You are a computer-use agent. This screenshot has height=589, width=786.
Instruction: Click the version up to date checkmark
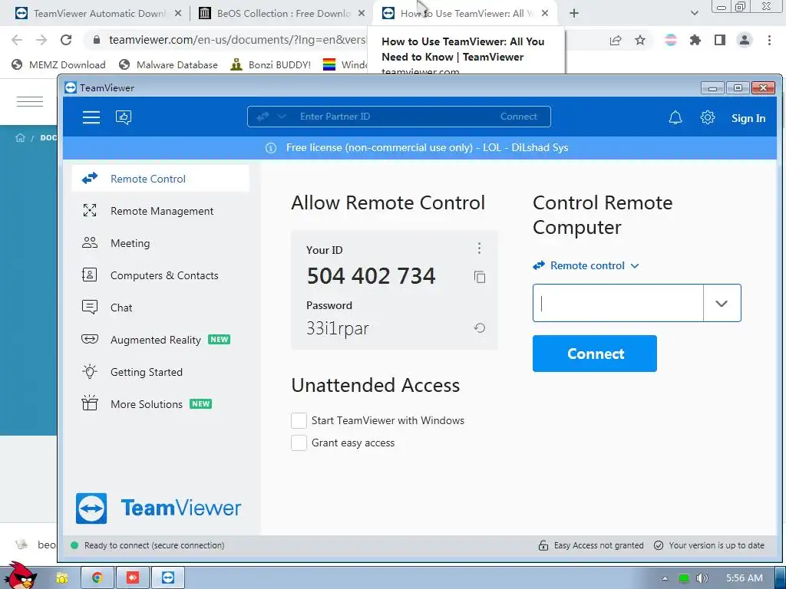[x=659, y=545]
